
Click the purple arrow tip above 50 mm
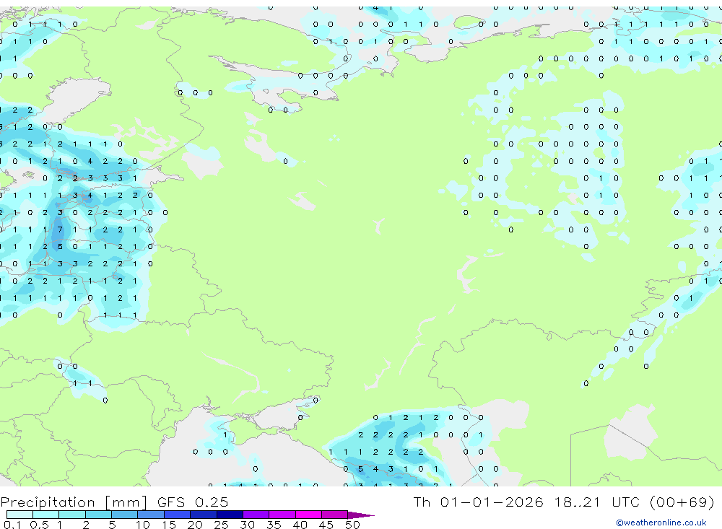click(360, 515)
